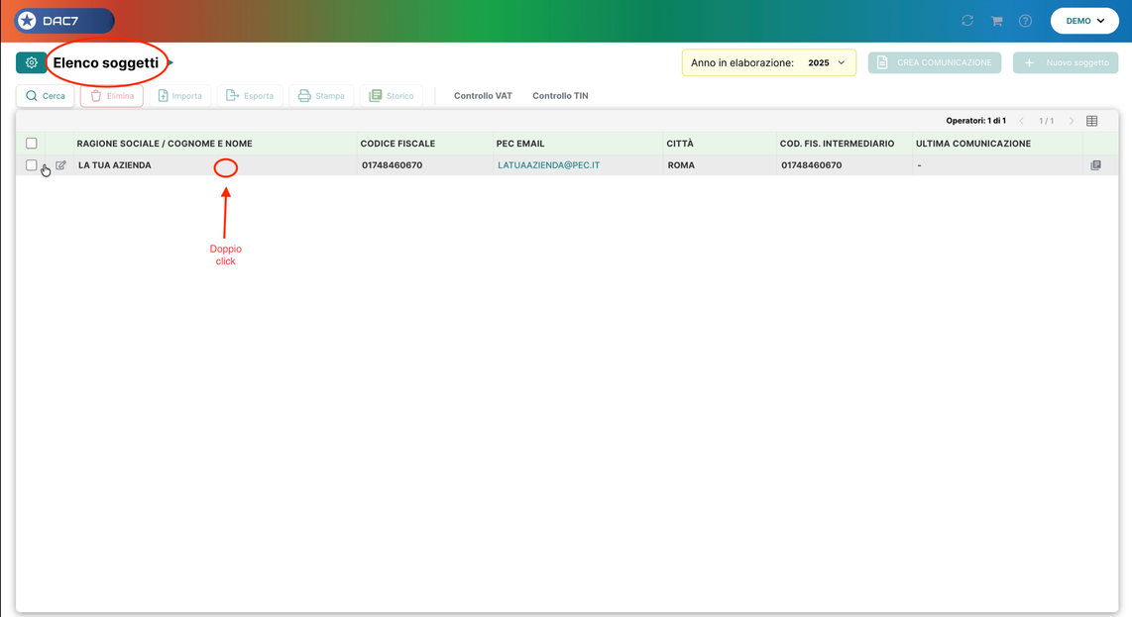Screen dimensions: 1132x617
Task: Click the refresh sync icon in header
Action: (x=967, y=21)
